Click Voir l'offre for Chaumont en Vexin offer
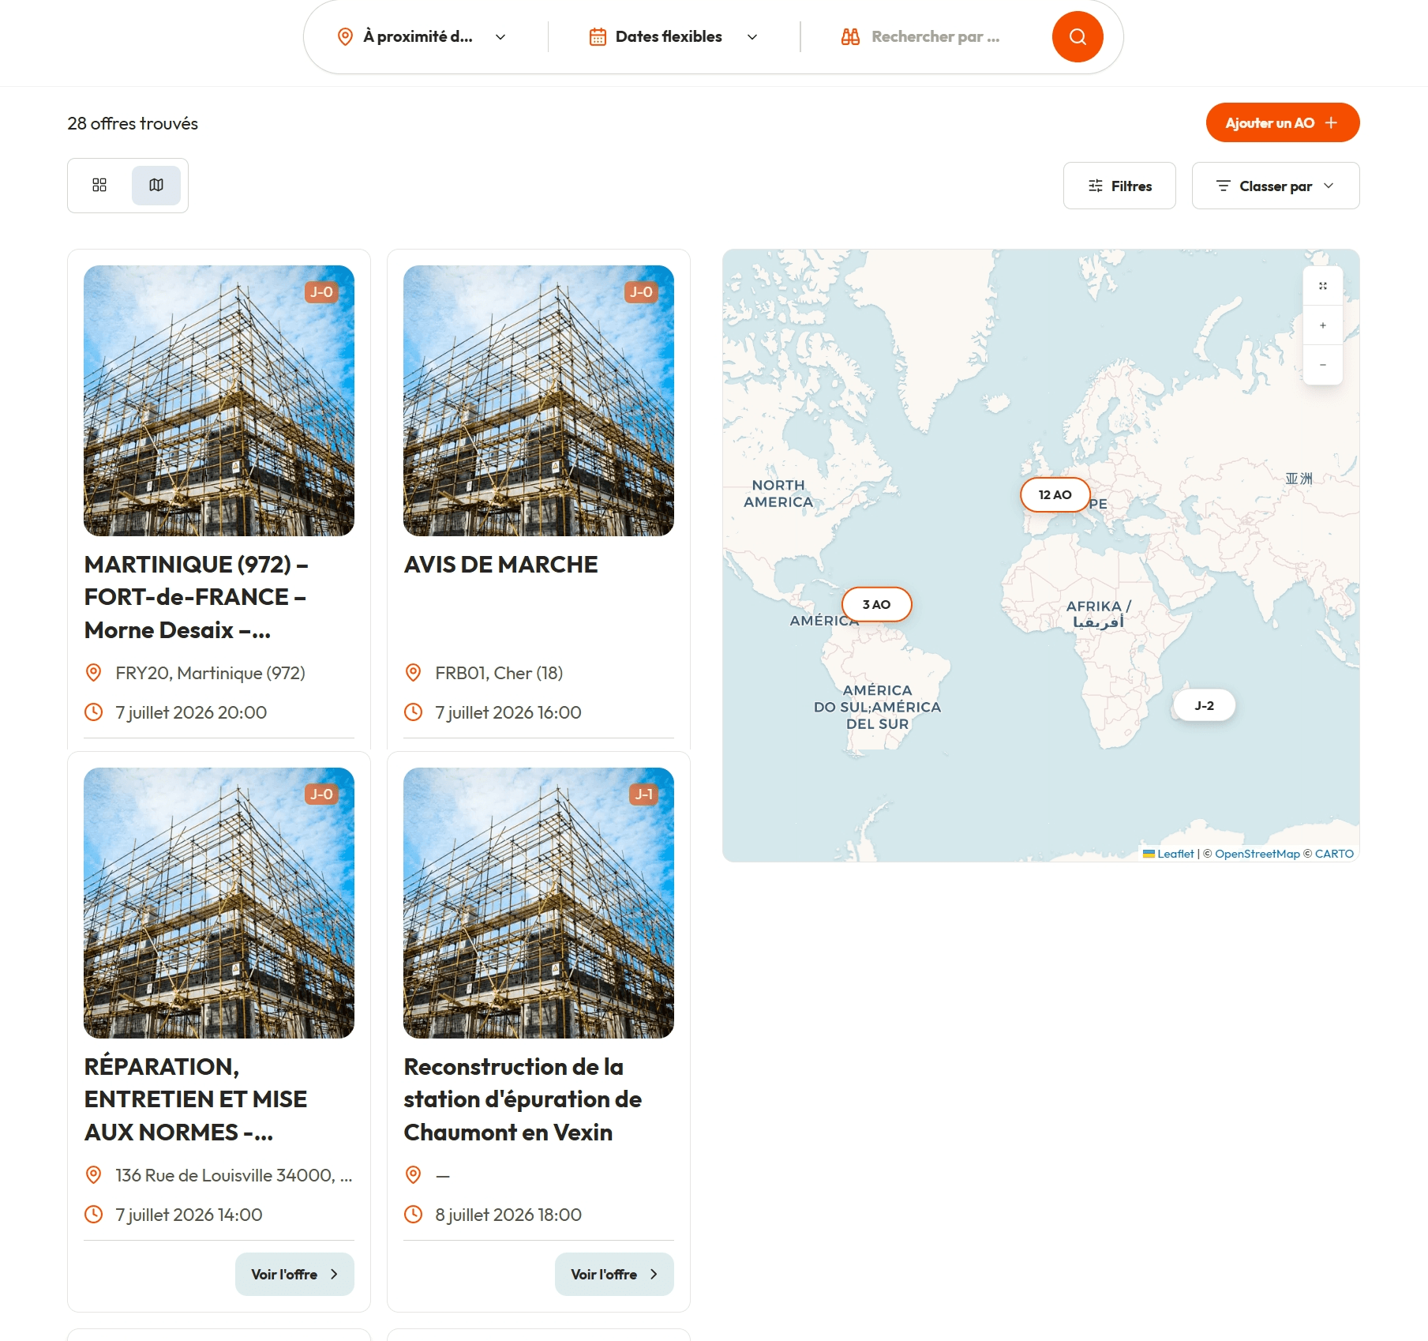The height and width of the screenshot is (1341, 1428). coord(614,1274)
